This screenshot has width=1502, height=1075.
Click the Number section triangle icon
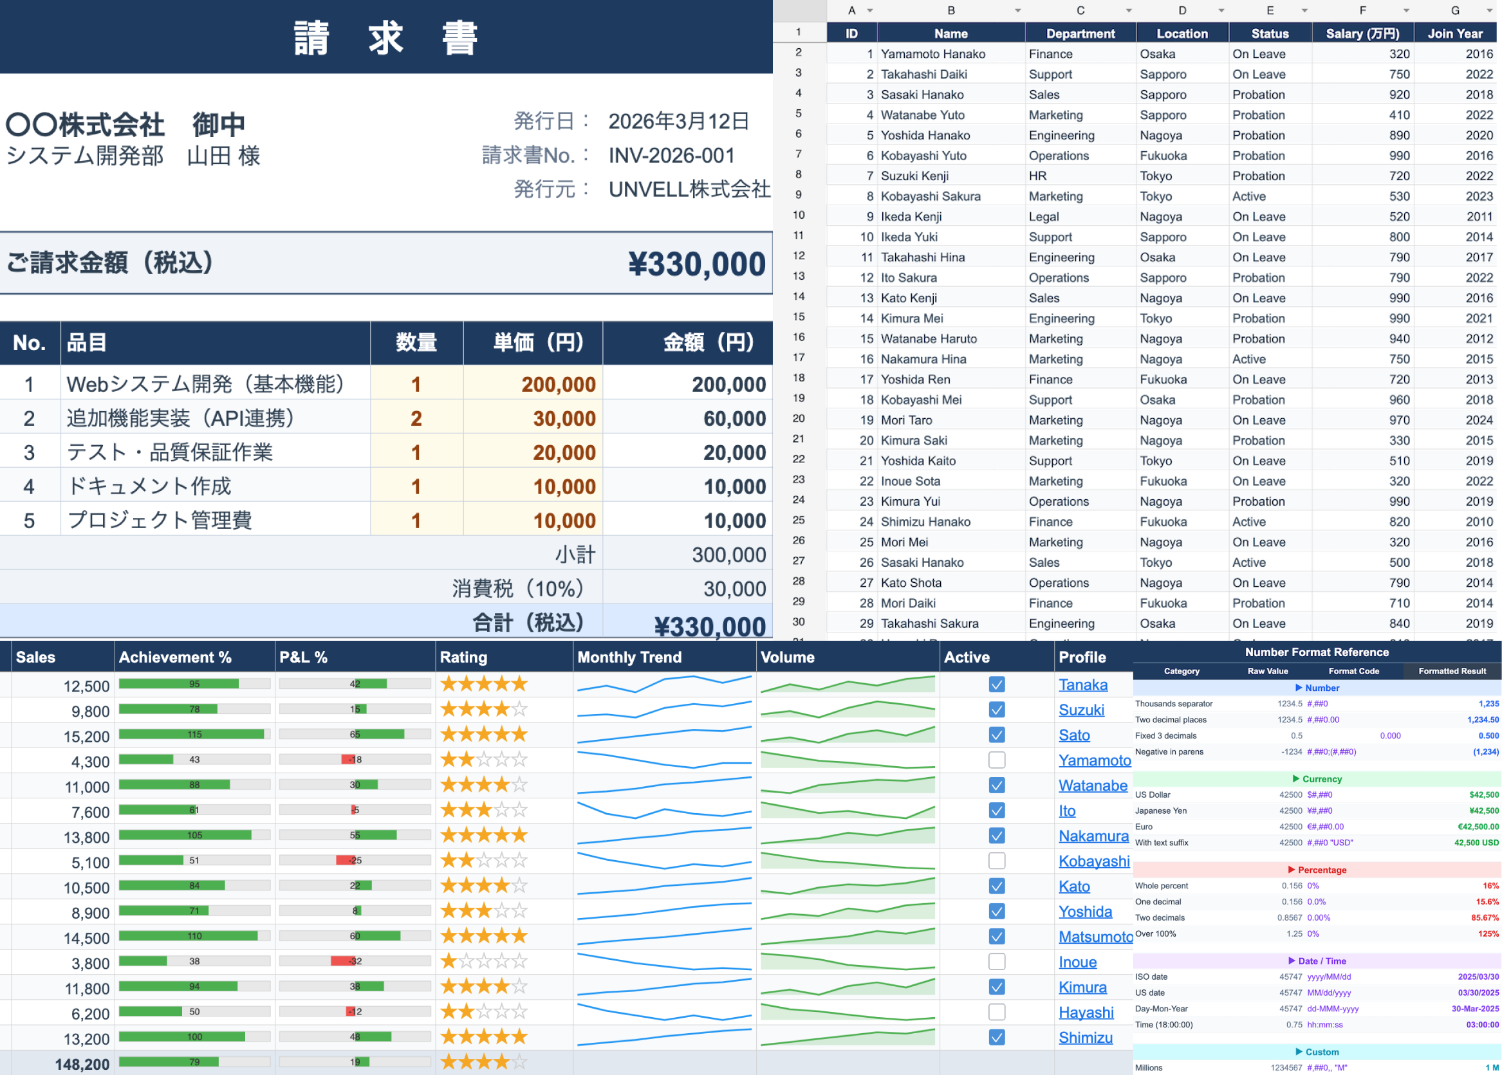pyautogui.click(x=1299, y=688)
